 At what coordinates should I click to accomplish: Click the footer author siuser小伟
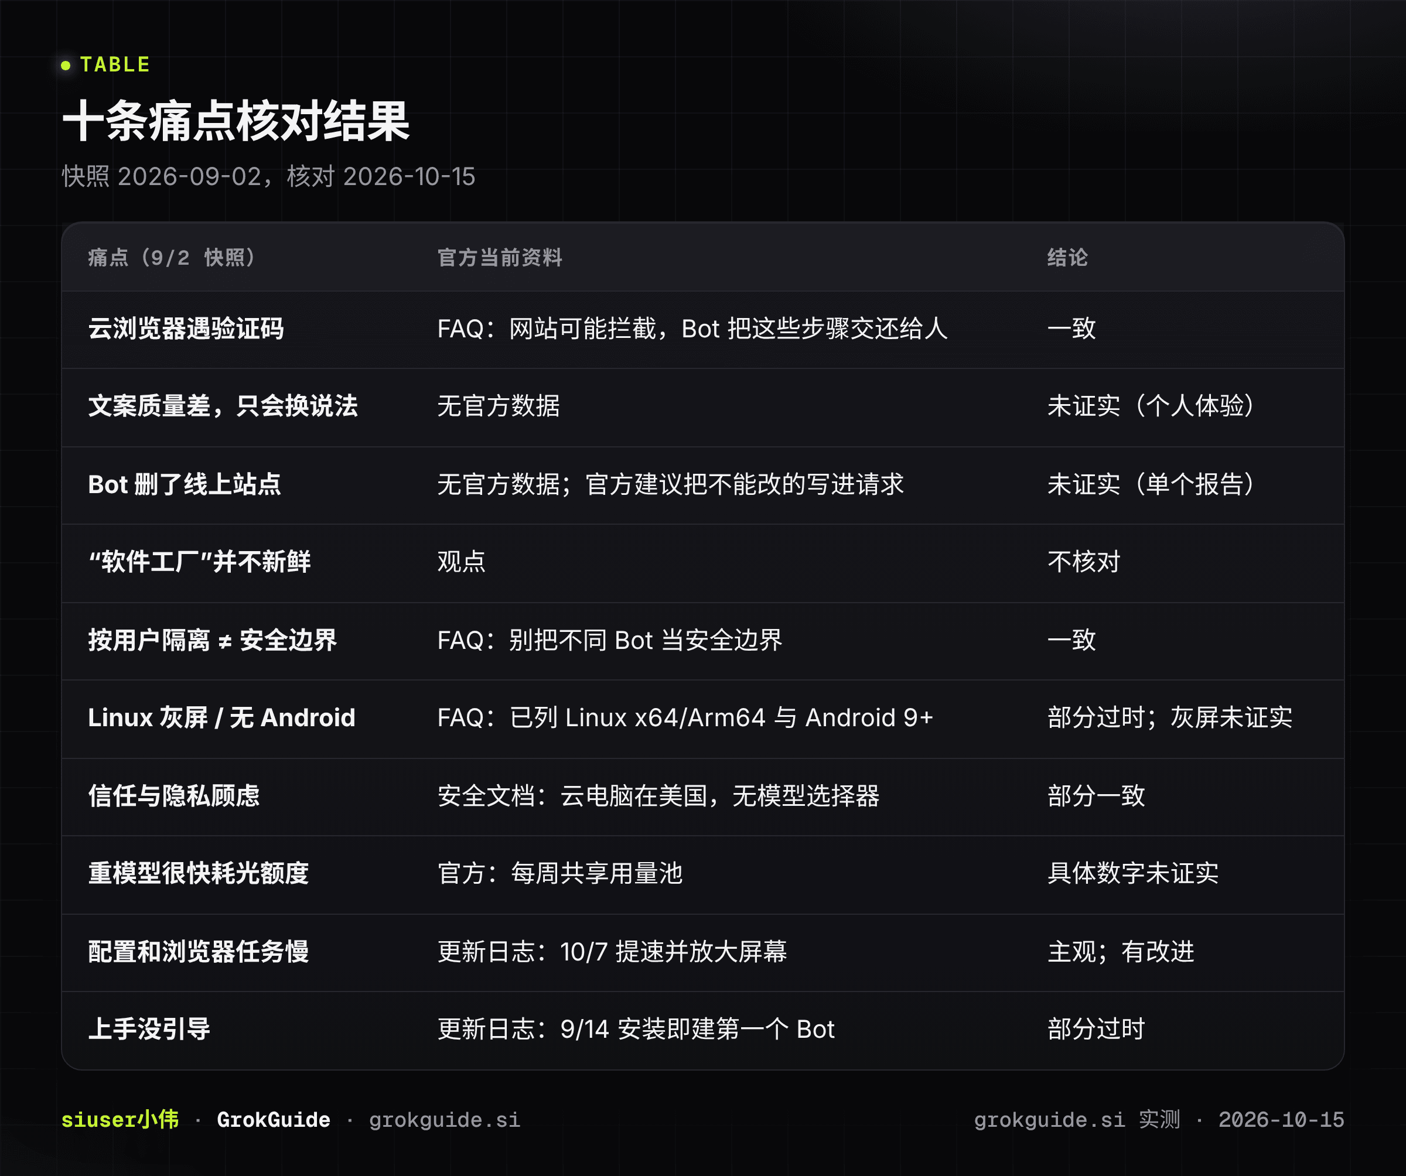pos(120,1119)
